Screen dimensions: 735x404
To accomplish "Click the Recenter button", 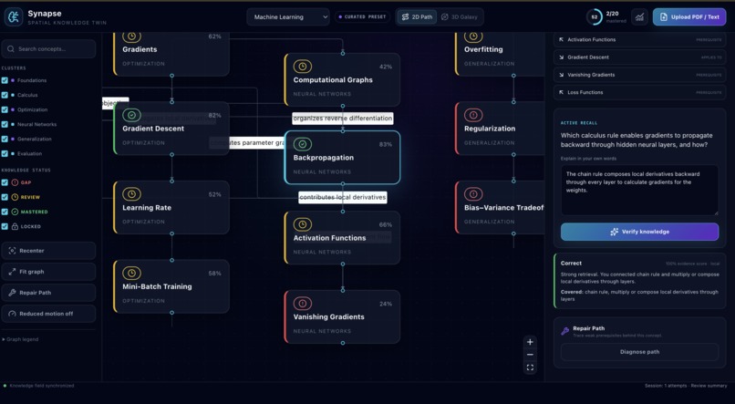I will (x=48, y=251).
